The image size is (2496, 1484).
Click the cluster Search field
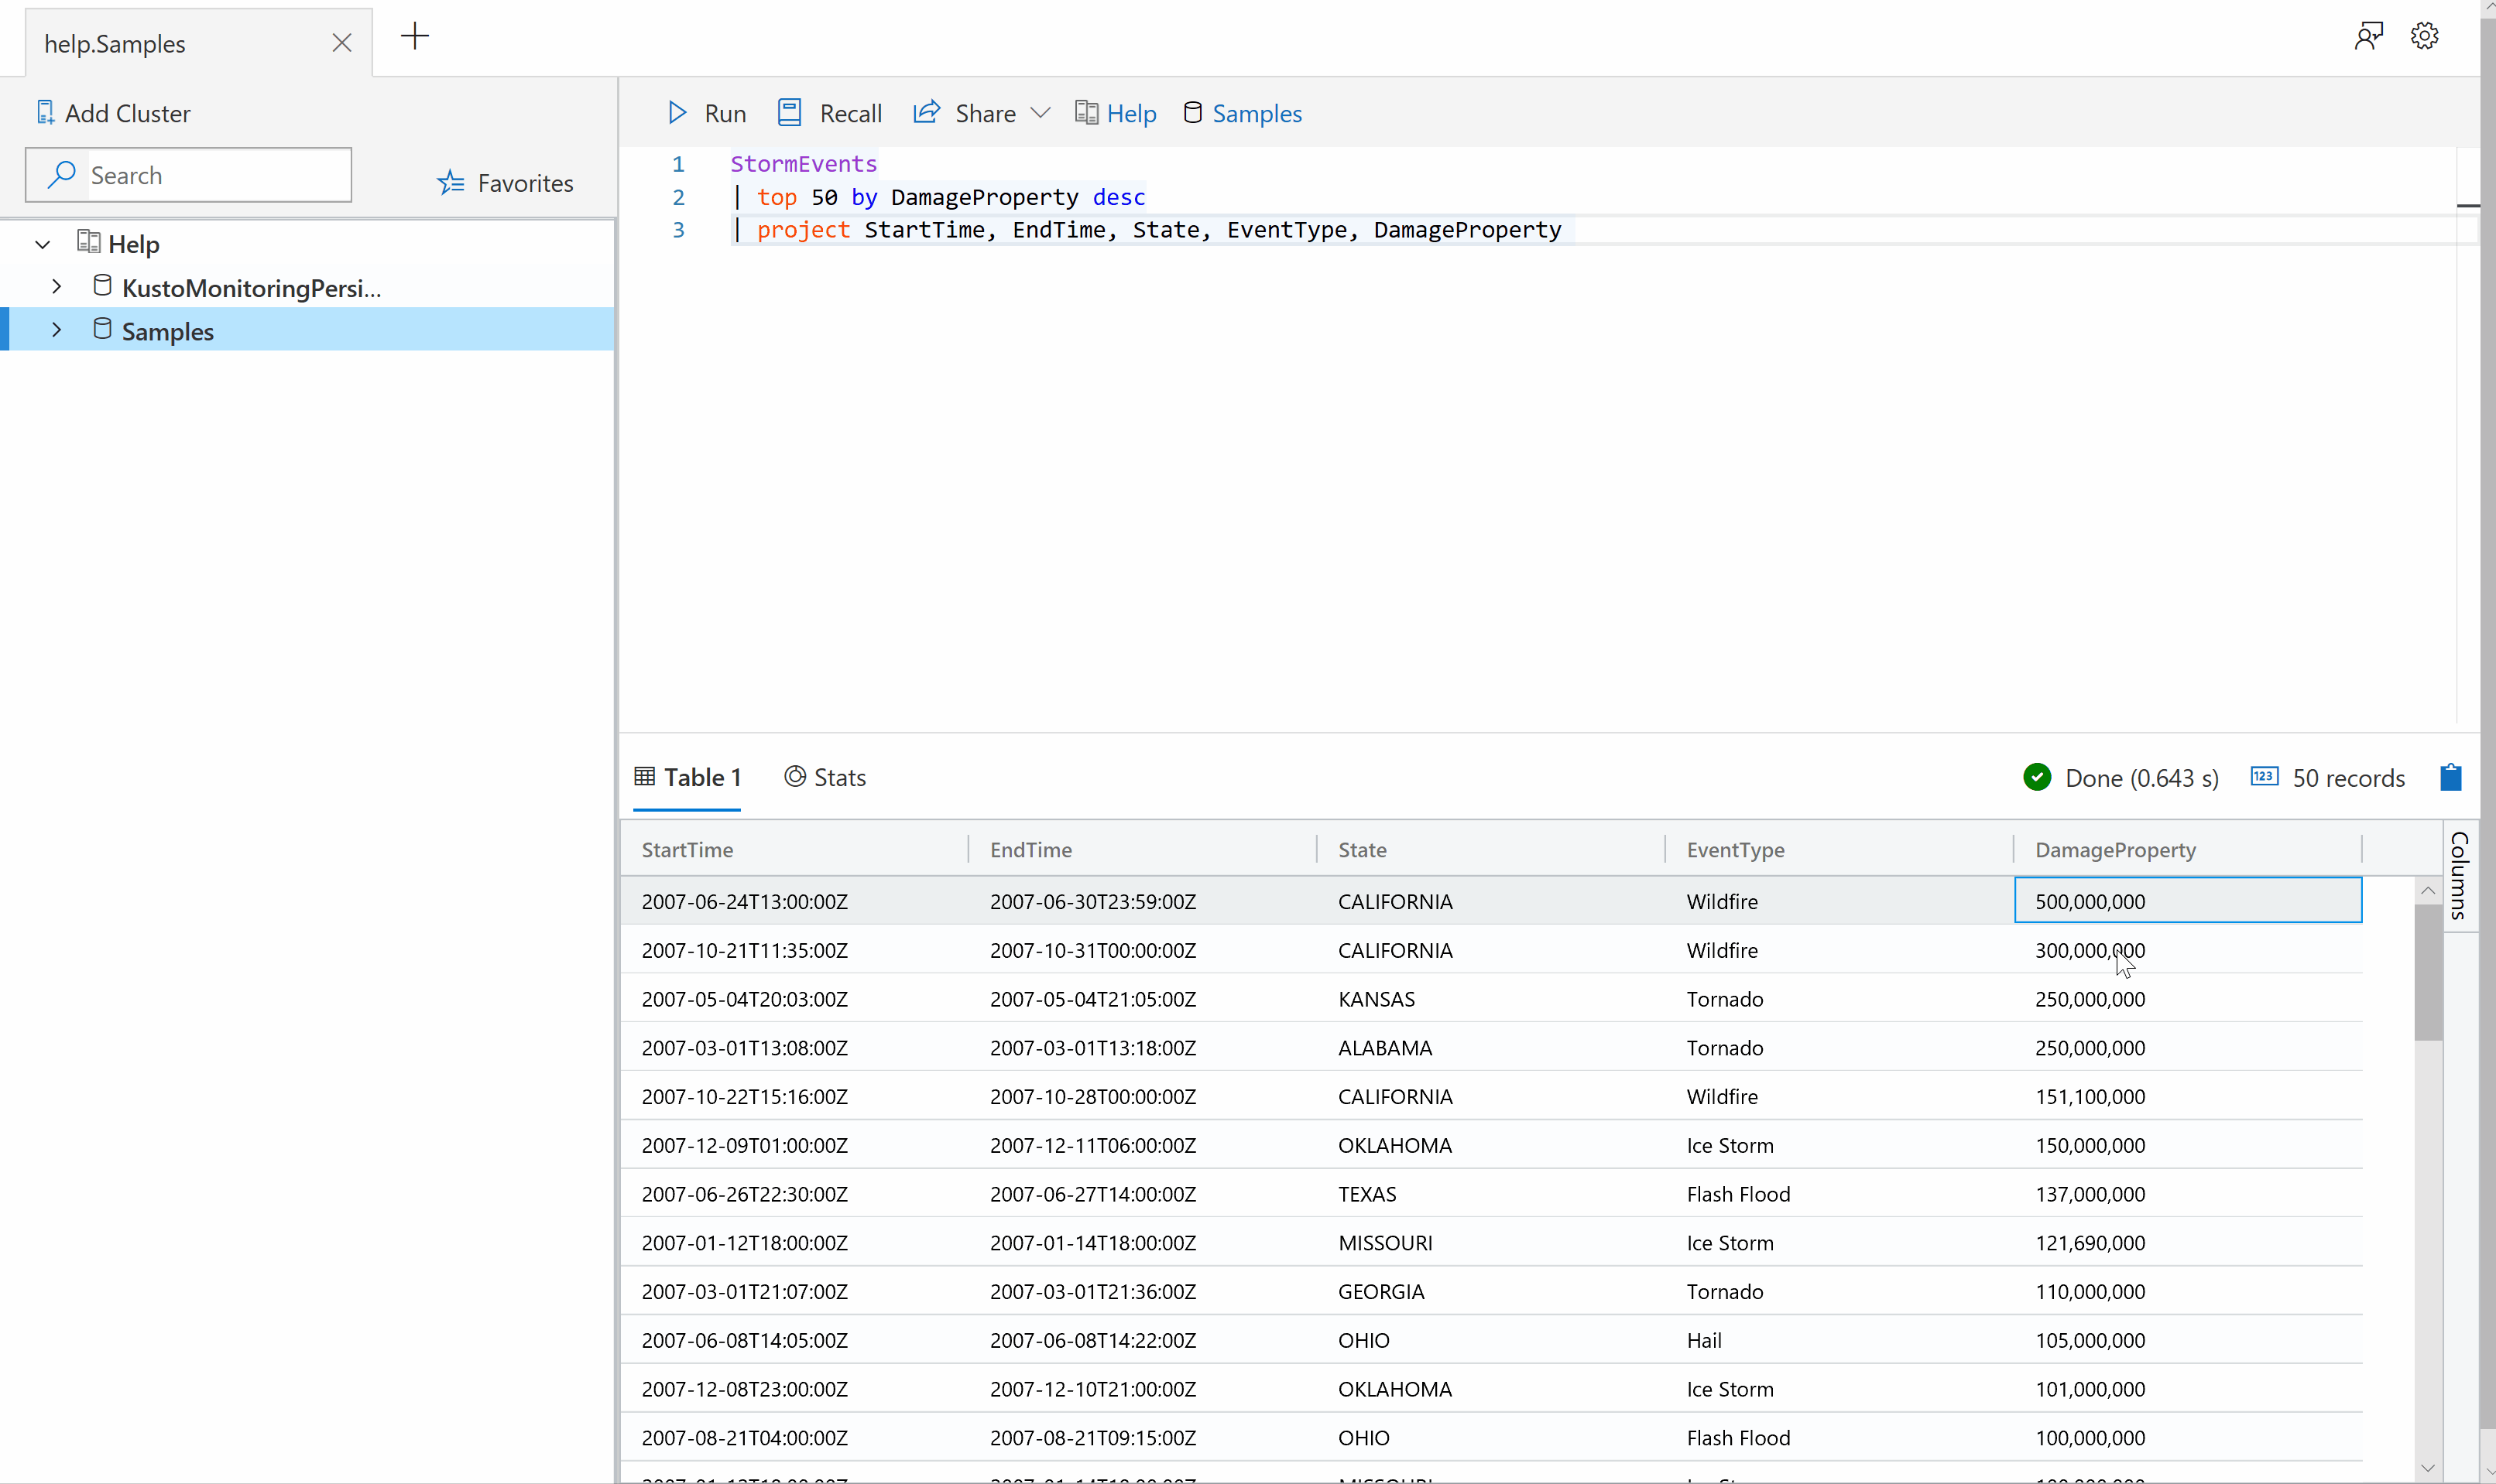click(215, 175)
